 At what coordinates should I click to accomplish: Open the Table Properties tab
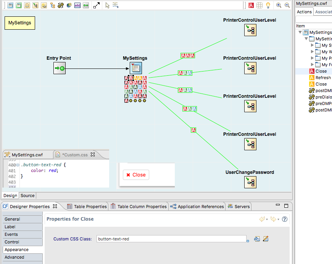coord(87,207)
